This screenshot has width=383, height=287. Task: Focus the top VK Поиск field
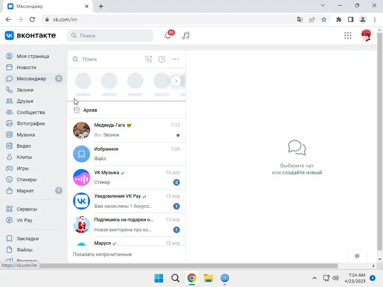pyautogui.click(x=110, y=36)
